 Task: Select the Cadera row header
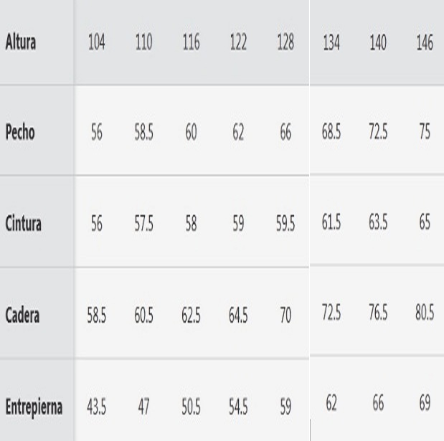(x=22, y=314)
